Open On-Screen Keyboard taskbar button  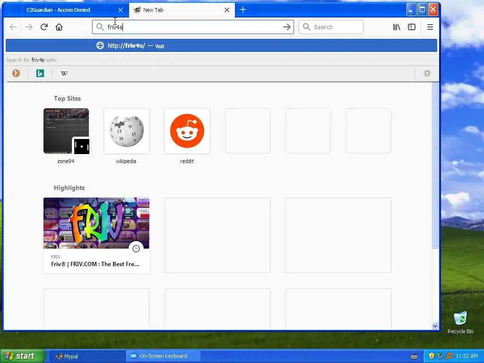pos(164,356)
